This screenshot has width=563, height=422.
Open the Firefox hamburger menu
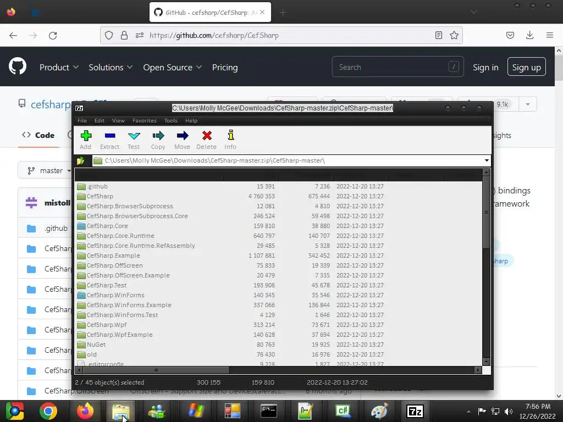click(x=549, y=35)
